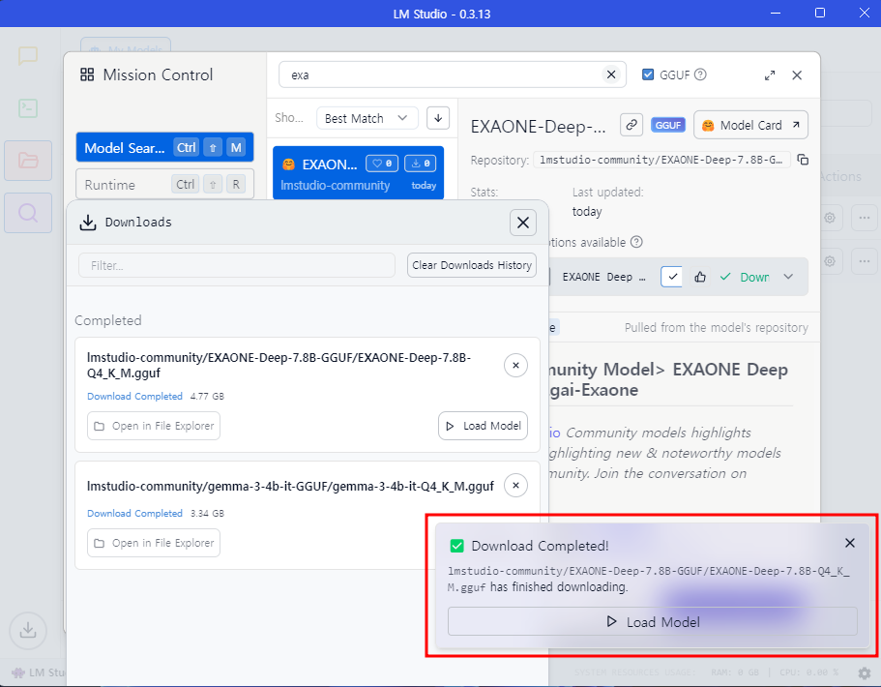Click EXAONE Download Completed status text
This screenshot has height=687, width=881.
tap(134, 397)
